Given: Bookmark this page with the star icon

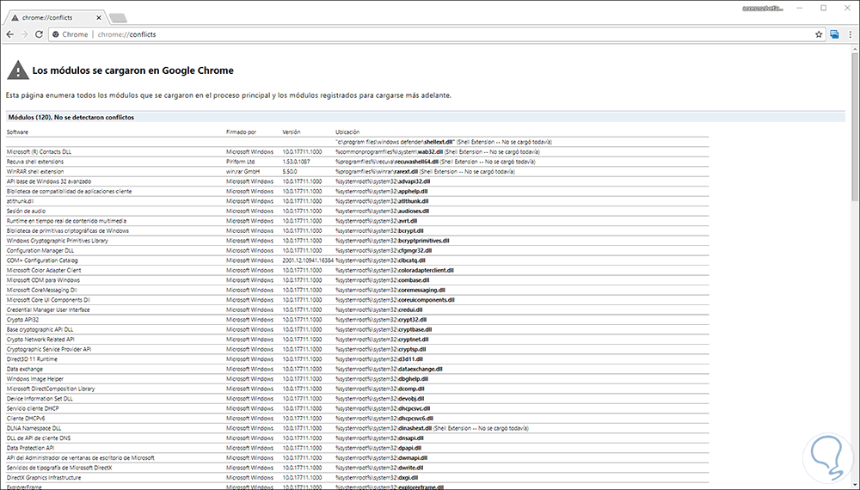Looking at the screenshot, I should click(819, 34).
